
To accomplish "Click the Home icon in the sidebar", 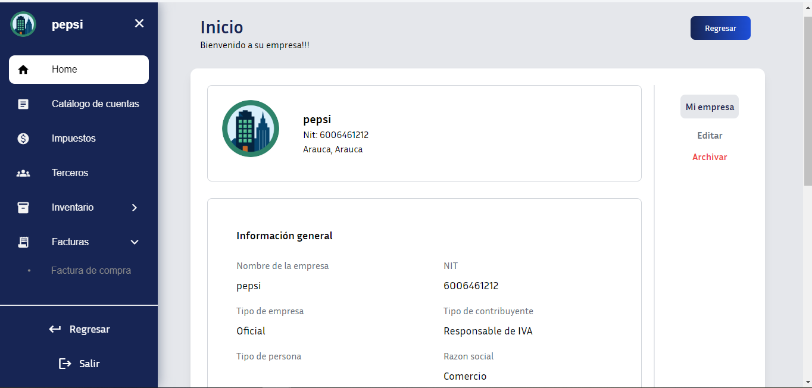I will pyautogui.click(x=23, y=69).
